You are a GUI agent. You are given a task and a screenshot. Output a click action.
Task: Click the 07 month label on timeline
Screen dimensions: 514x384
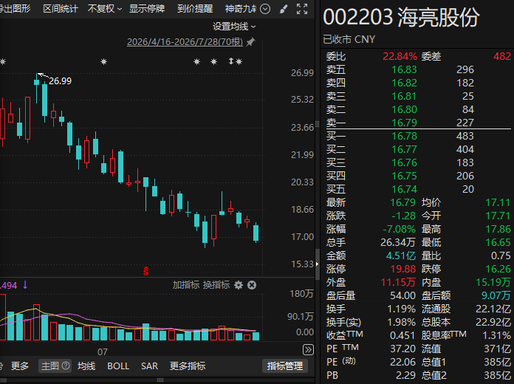coord(102,352)
